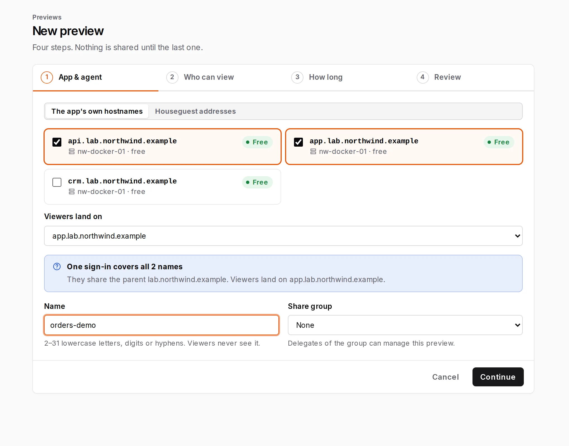Image resolution: width=569 pixels, height=446 pixels.
Task: Click server icon under api.lab.northwind.example
Action: [72, 151]
